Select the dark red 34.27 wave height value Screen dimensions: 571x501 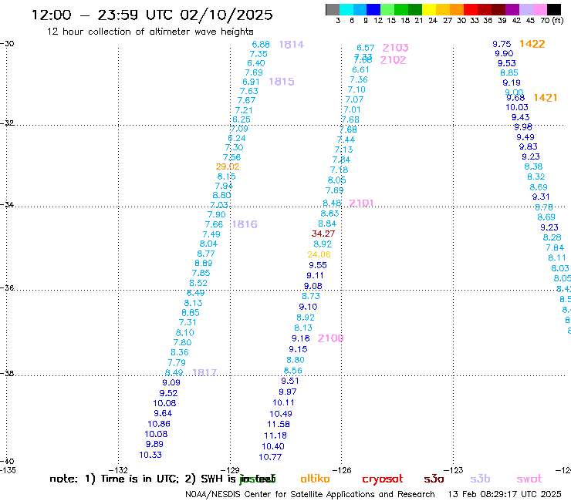click(x=323, y=234)
